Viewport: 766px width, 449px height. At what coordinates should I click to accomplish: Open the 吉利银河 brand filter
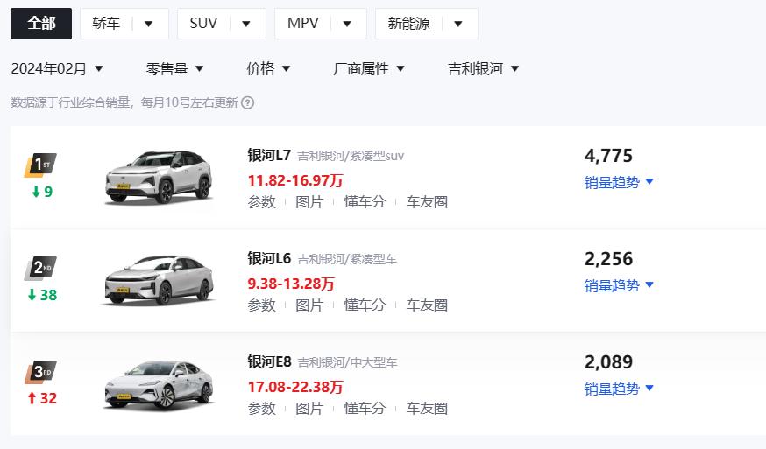tap(483, 69)
